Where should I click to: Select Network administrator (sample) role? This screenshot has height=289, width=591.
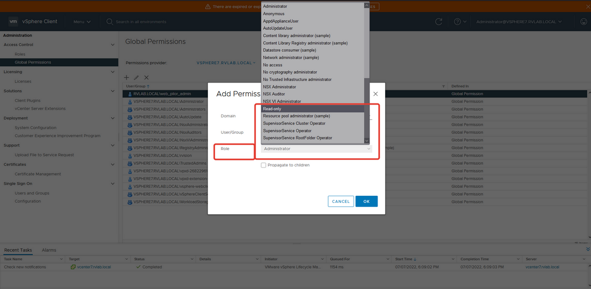tap(312, 57)
